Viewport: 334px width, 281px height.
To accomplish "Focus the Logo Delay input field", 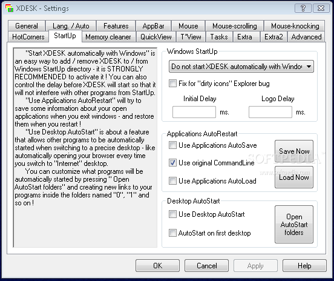I will pos(270,112).
